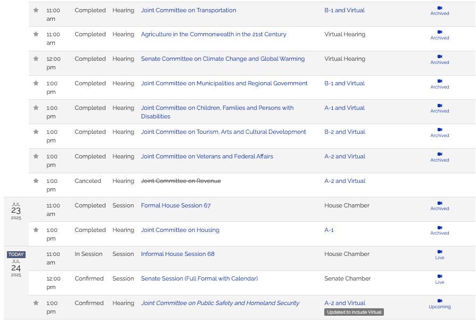
Task: Open Joint Committee on Children, Families hearing link
Action: (217, 112)
